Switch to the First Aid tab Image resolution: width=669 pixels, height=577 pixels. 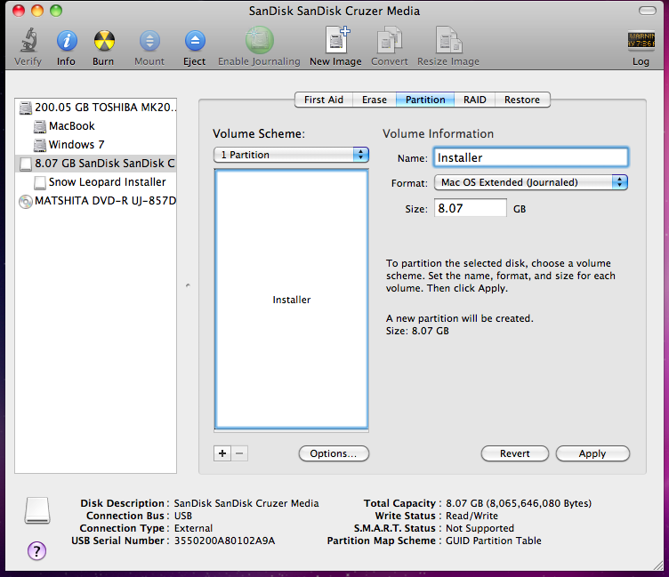click(x=324, y=100)
